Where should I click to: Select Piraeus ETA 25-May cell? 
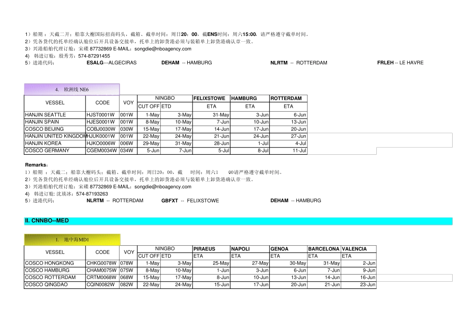211,263
